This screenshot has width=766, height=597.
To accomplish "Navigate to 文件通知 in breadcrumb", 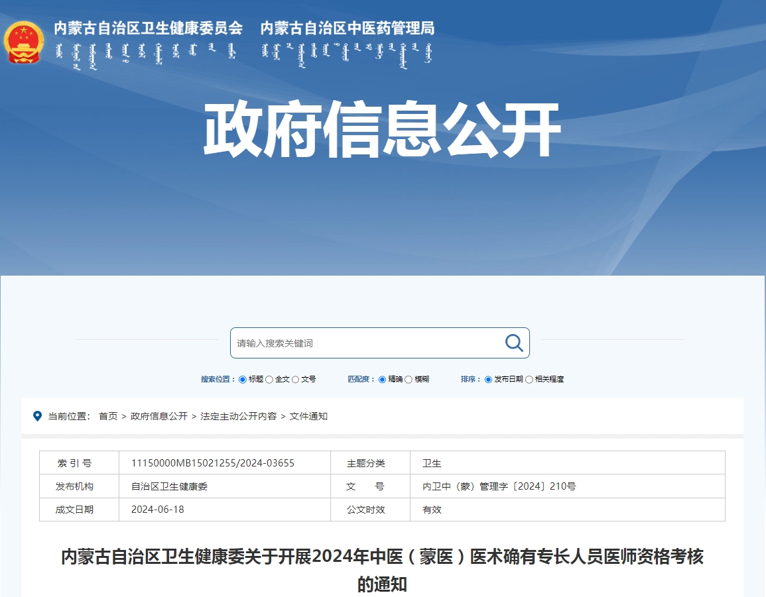I will [x=308, y=416].
